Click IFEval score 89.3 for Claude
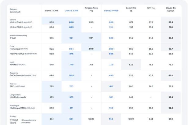Image resolution: width=188 pixels, height=125 pixels. coord(171,38)
